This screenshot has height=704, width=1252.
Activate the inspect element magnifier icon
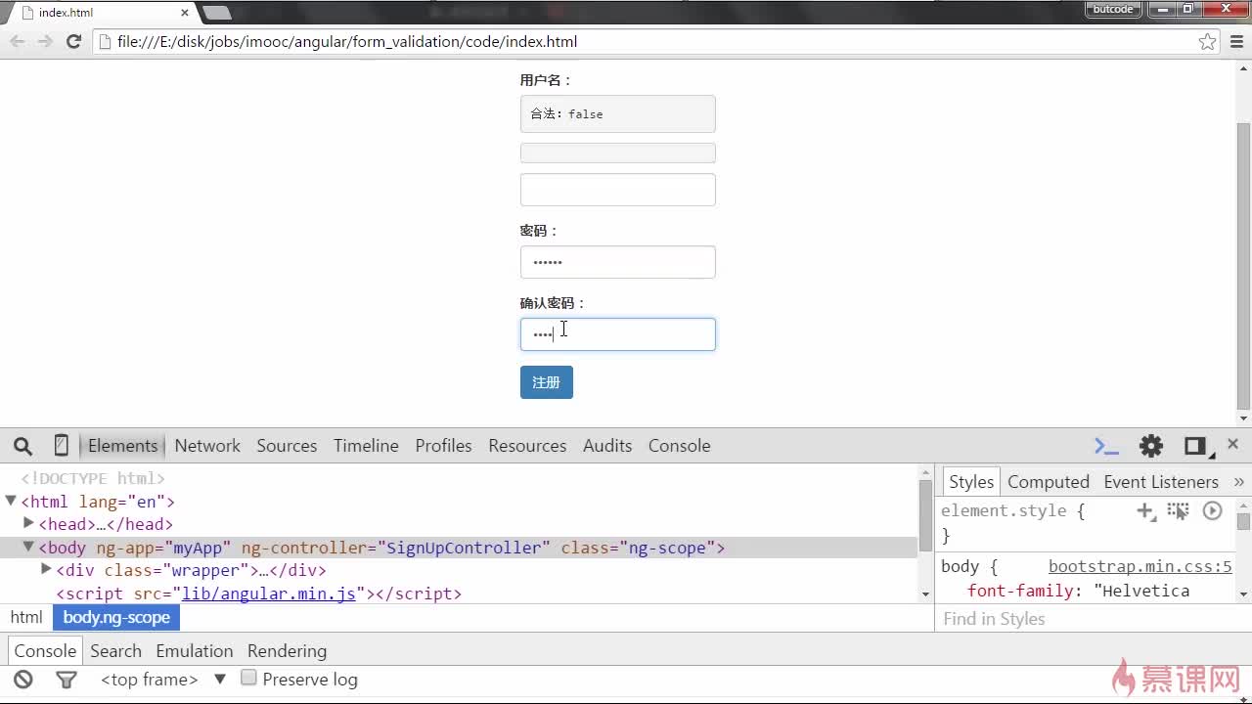coord(23,446)
